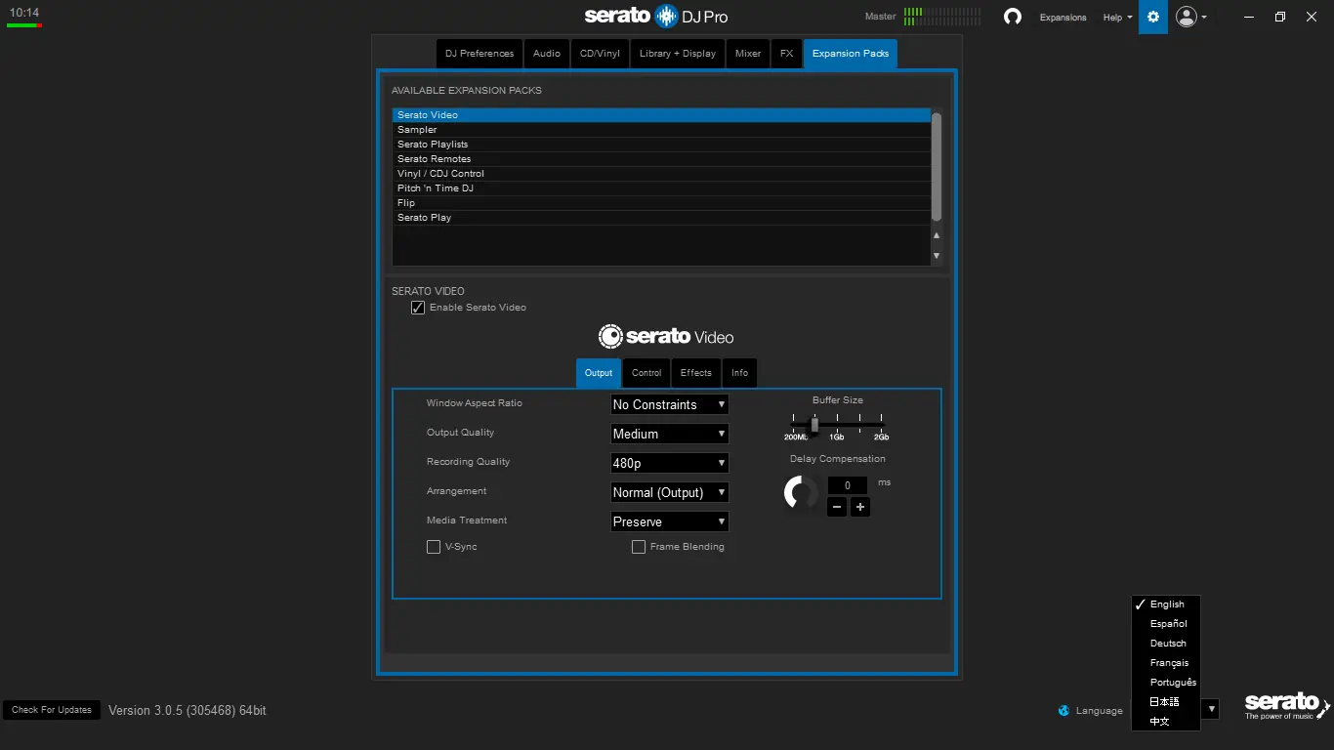This screenshot has height=750, width=1334.
Task: Click the Version 3.0.5 text
Action: coord(188,711)
